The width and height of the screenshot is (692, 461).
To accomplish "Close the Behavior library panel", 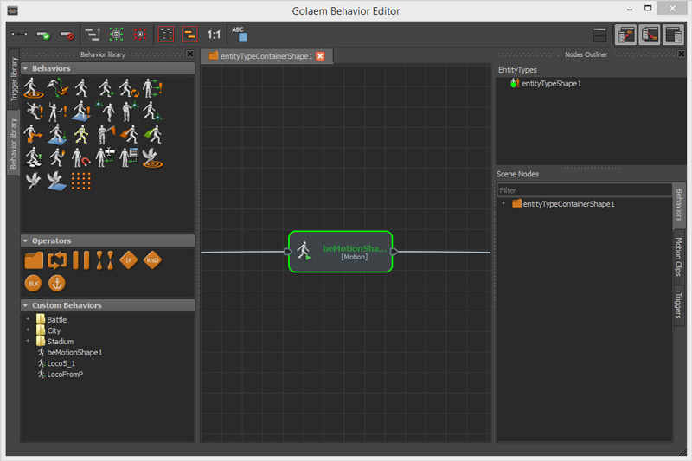I will pyautogui.click(x=190, y=54).
